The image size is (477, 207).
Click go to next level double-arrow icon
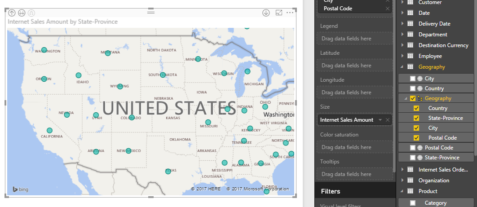point(21,13)
